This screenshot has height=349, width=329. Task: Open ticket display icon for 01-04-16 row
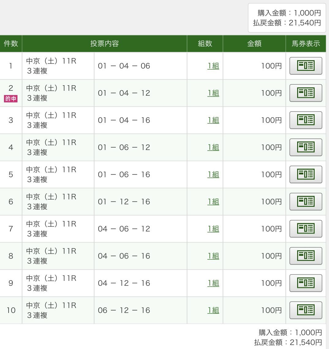(306, 120)
